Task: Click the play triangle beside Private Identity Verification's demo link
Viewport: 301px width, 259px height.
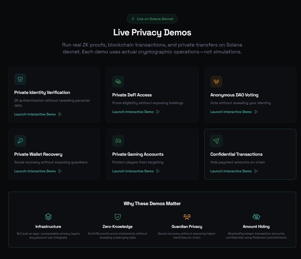Action: pos(60,114)
